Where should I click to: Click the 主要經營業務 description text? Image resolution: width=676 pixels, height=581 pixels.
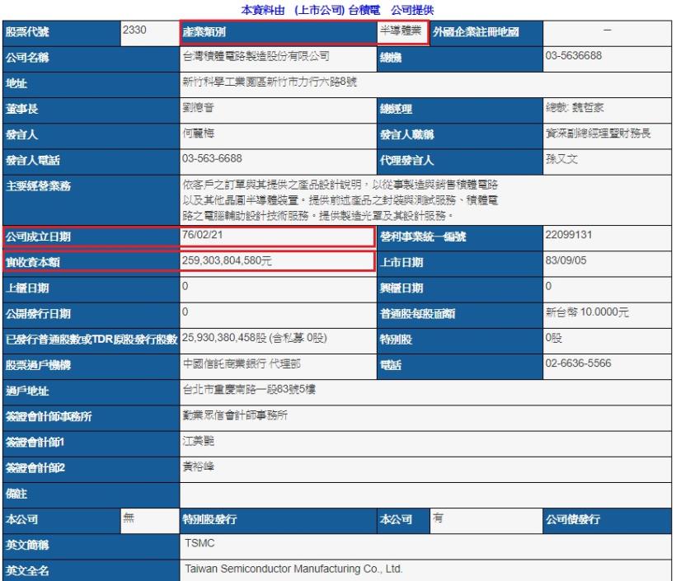340,200
